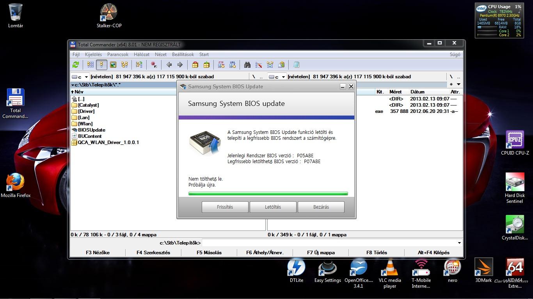This screenshot has width=533, height=299.
Task: Open the Easy Settings desktop icon
Action: 327,271
